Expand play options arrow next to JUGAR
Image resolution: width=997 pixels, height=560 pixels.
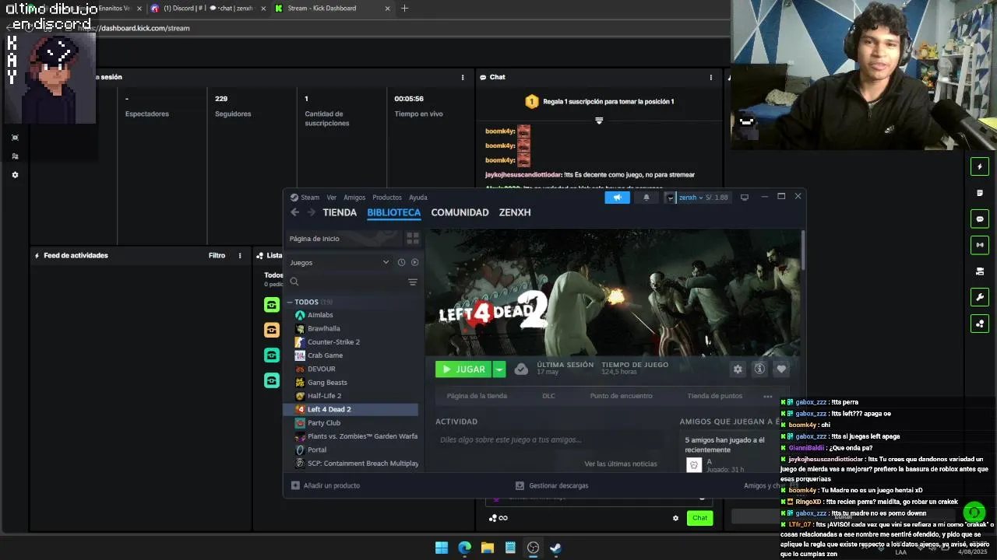click(x=499, y=369)
